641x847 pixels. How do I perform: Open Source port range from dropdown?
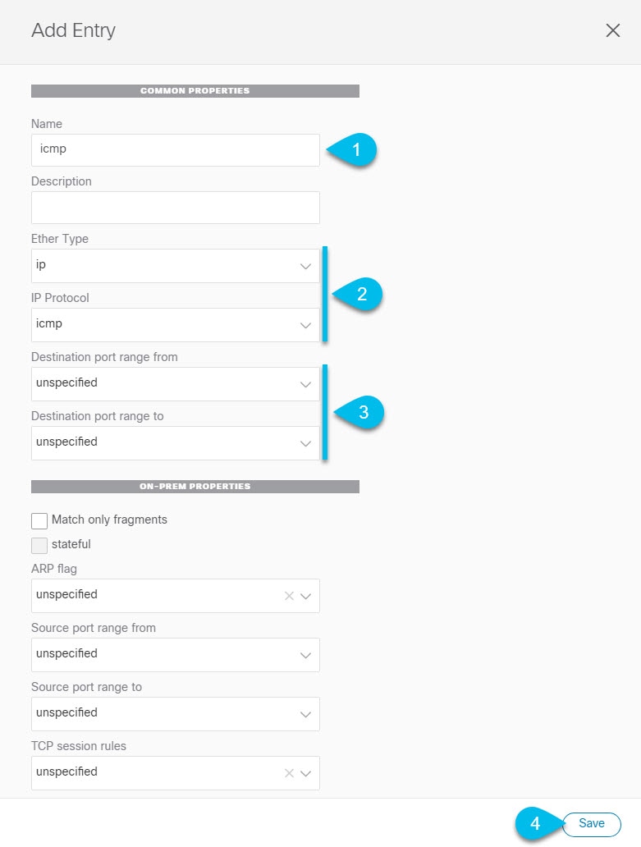point(176,655)
